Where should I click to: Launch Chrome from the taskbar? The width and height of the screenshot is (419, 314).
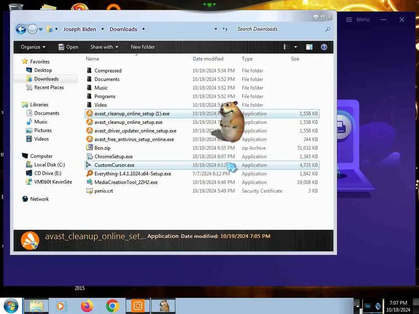click(112, 306)
